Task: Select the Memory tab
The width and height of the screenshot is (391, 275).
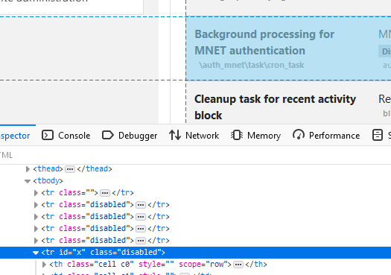Action: point(256,136)
